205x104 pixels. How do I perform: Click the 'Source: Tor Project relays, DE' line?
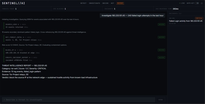[x=15, y=74]
